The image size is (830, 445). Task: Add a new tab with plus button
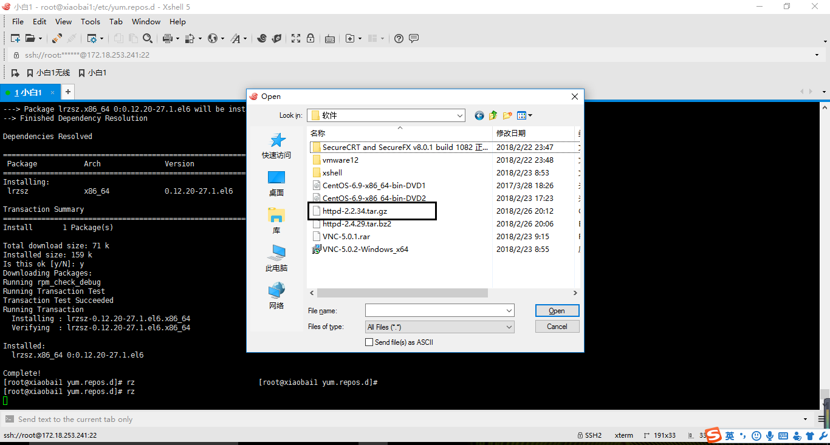pos(68,92)
